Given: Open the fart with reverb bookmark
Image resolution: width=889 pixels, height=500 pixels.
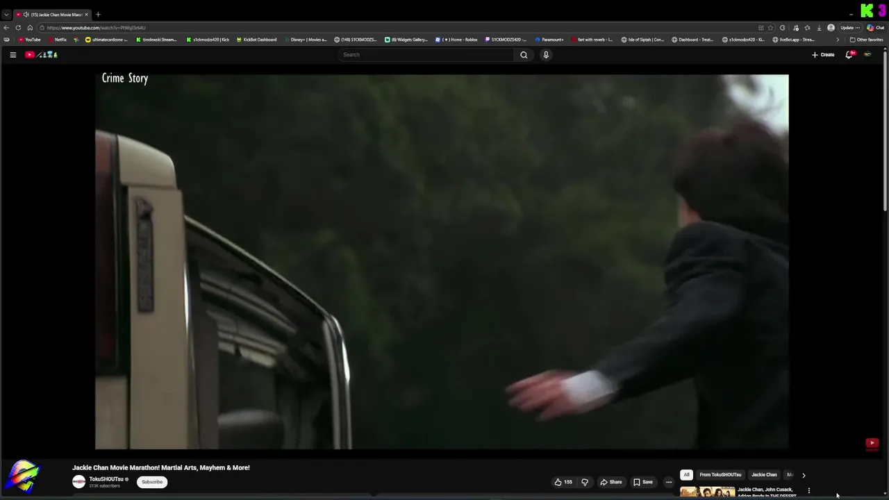Looking at the screenshot, I should [592, 40].
